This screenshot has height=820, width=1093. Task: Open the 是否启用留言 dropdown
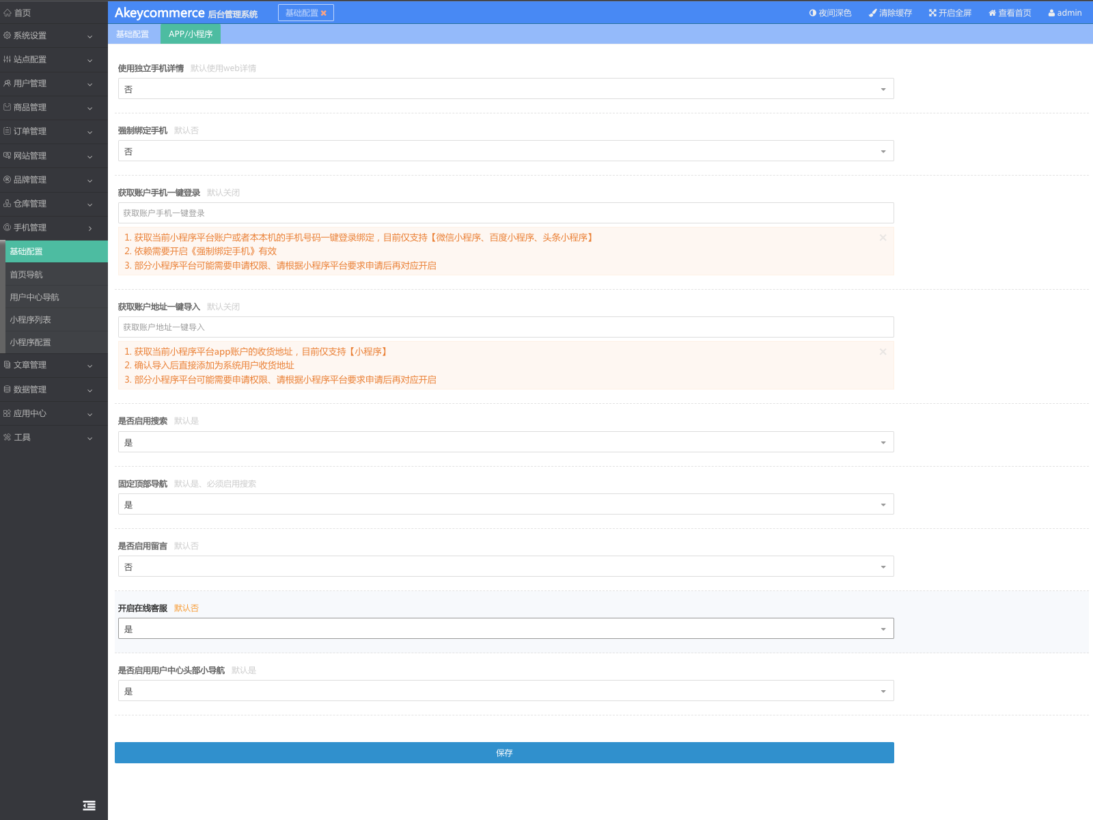(506, 566)
